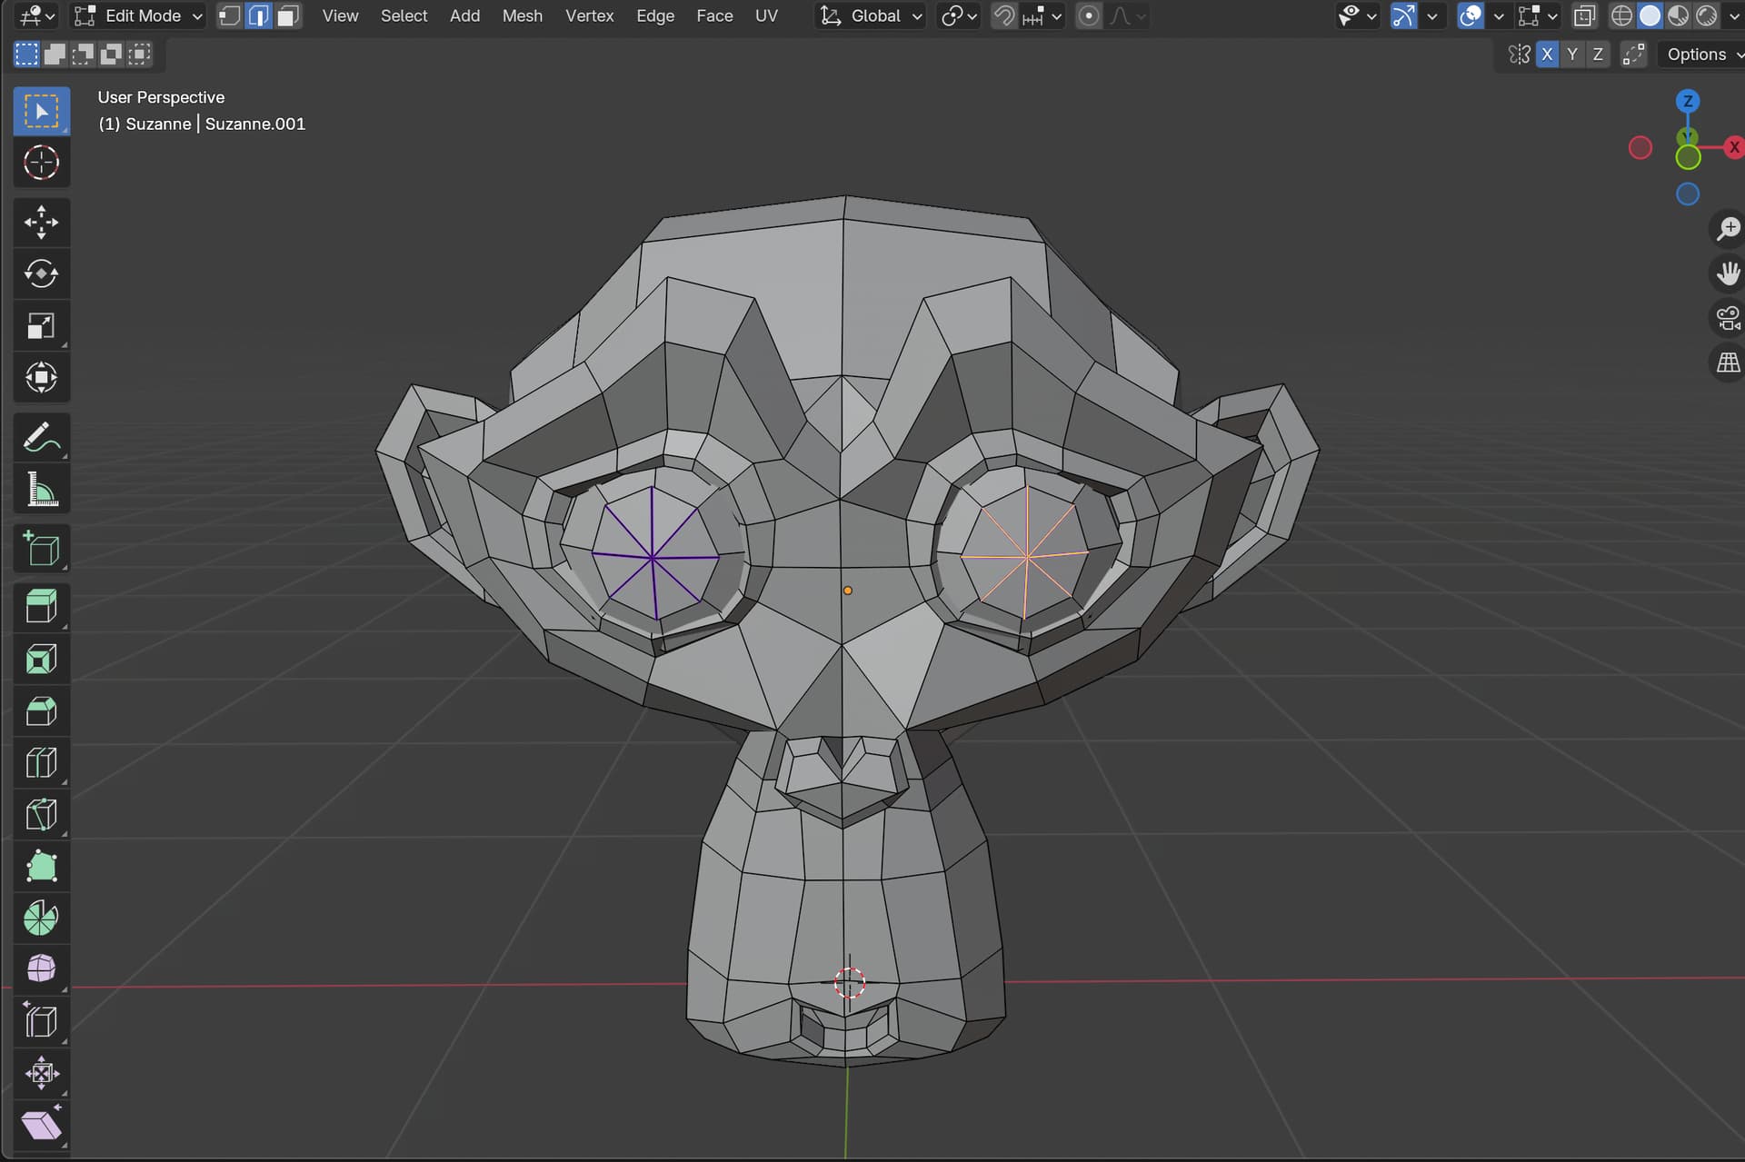The image size is (1745, 1162).
Task: Select the Smooth vertices tool
Action: (41, 969)
